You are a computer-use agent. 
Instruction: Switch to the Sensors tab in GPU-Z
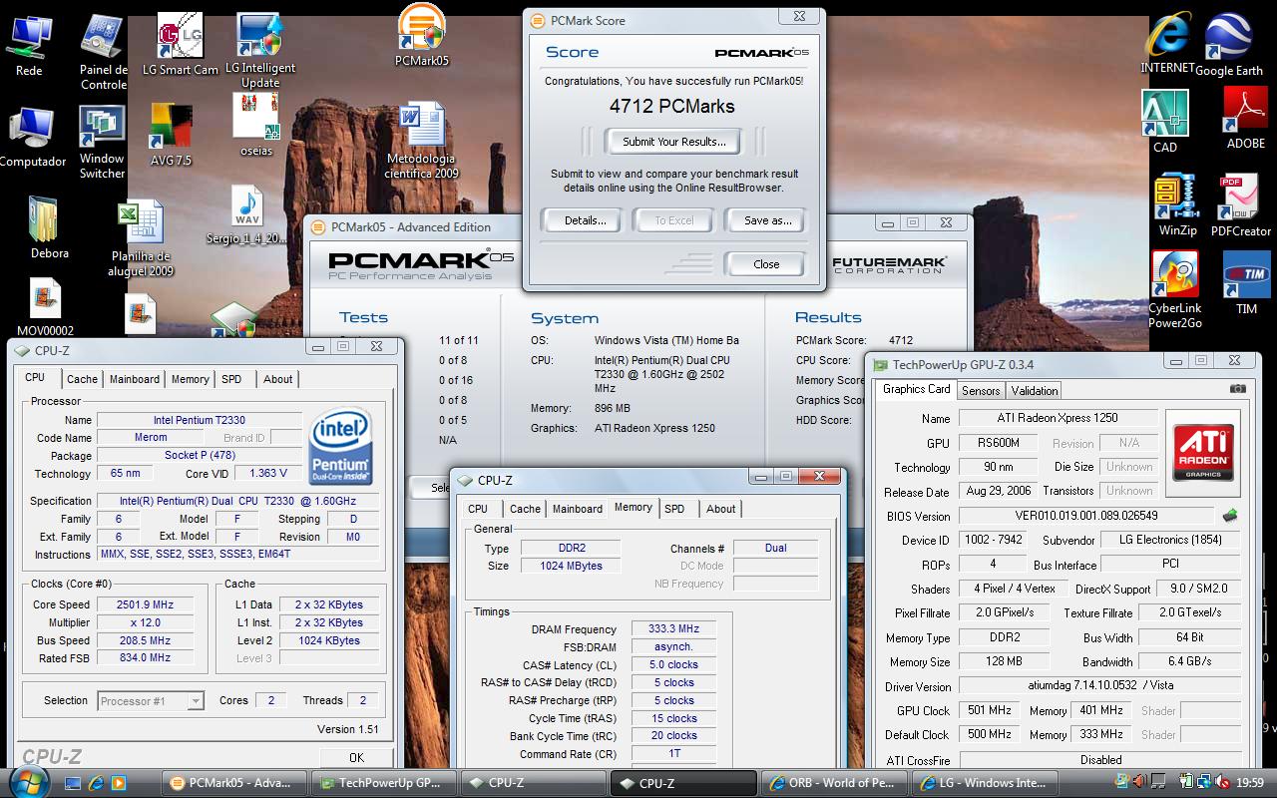[x=981, y=390]
